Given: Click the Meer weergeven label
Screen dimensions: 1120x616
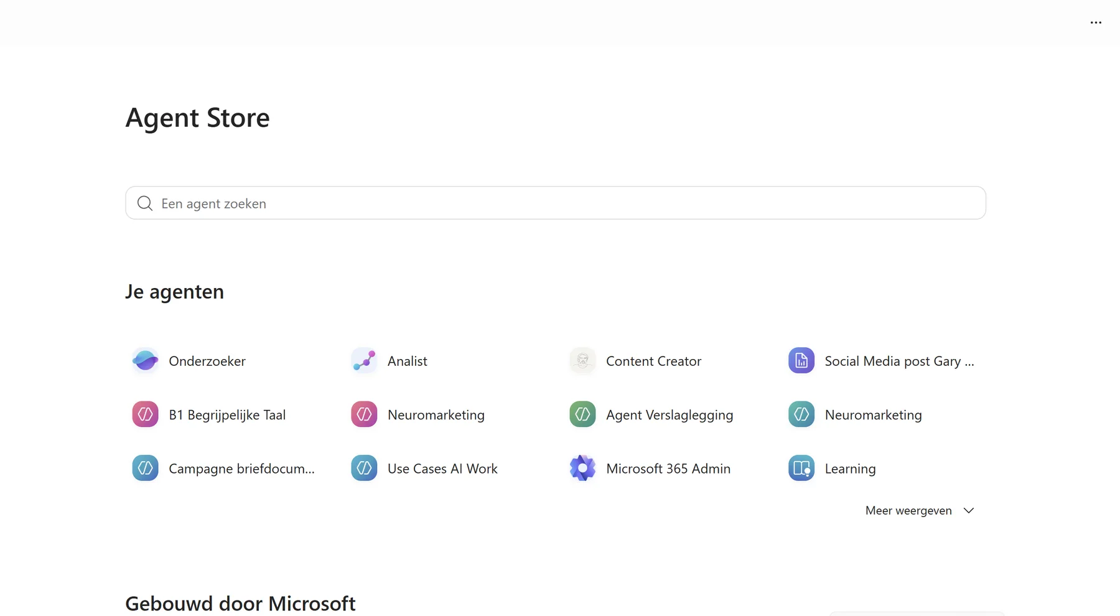Looking at the screenshot, I should [x=908, y=510].
